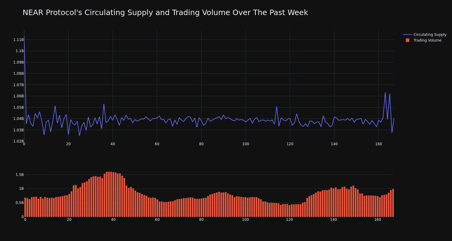Click the supply line's peak near hour 114

[x=277, y=107]
